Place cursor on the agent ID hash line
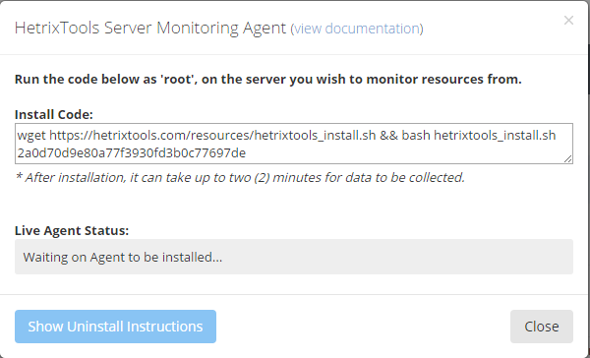The image size is (590, 358). pos(132,152)
